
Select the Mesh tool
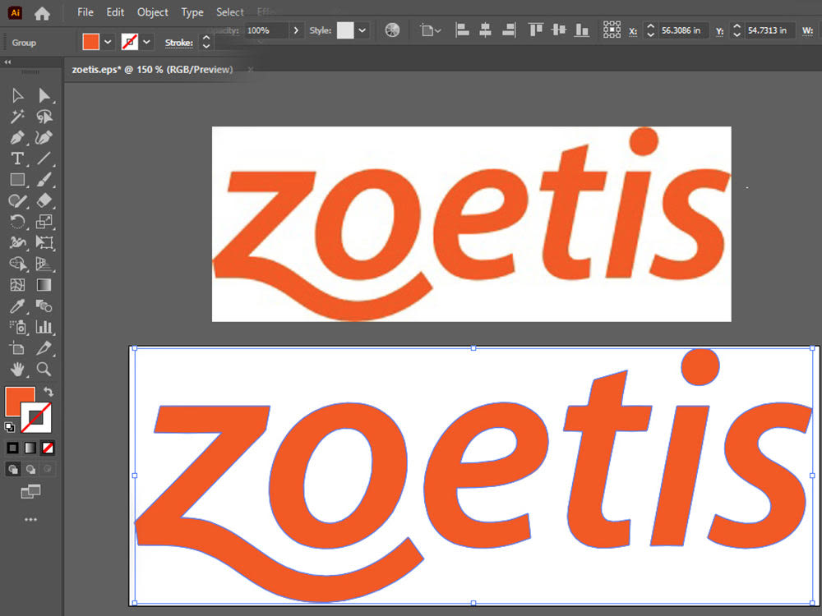tap(17, 285)
